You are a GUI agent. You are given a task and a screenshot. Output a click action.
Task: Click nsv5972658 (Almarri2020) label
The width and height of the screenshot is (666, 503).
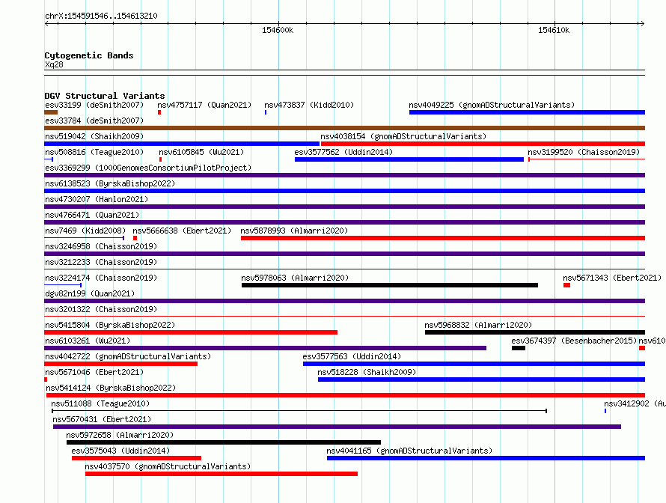[x=120, y=435]
